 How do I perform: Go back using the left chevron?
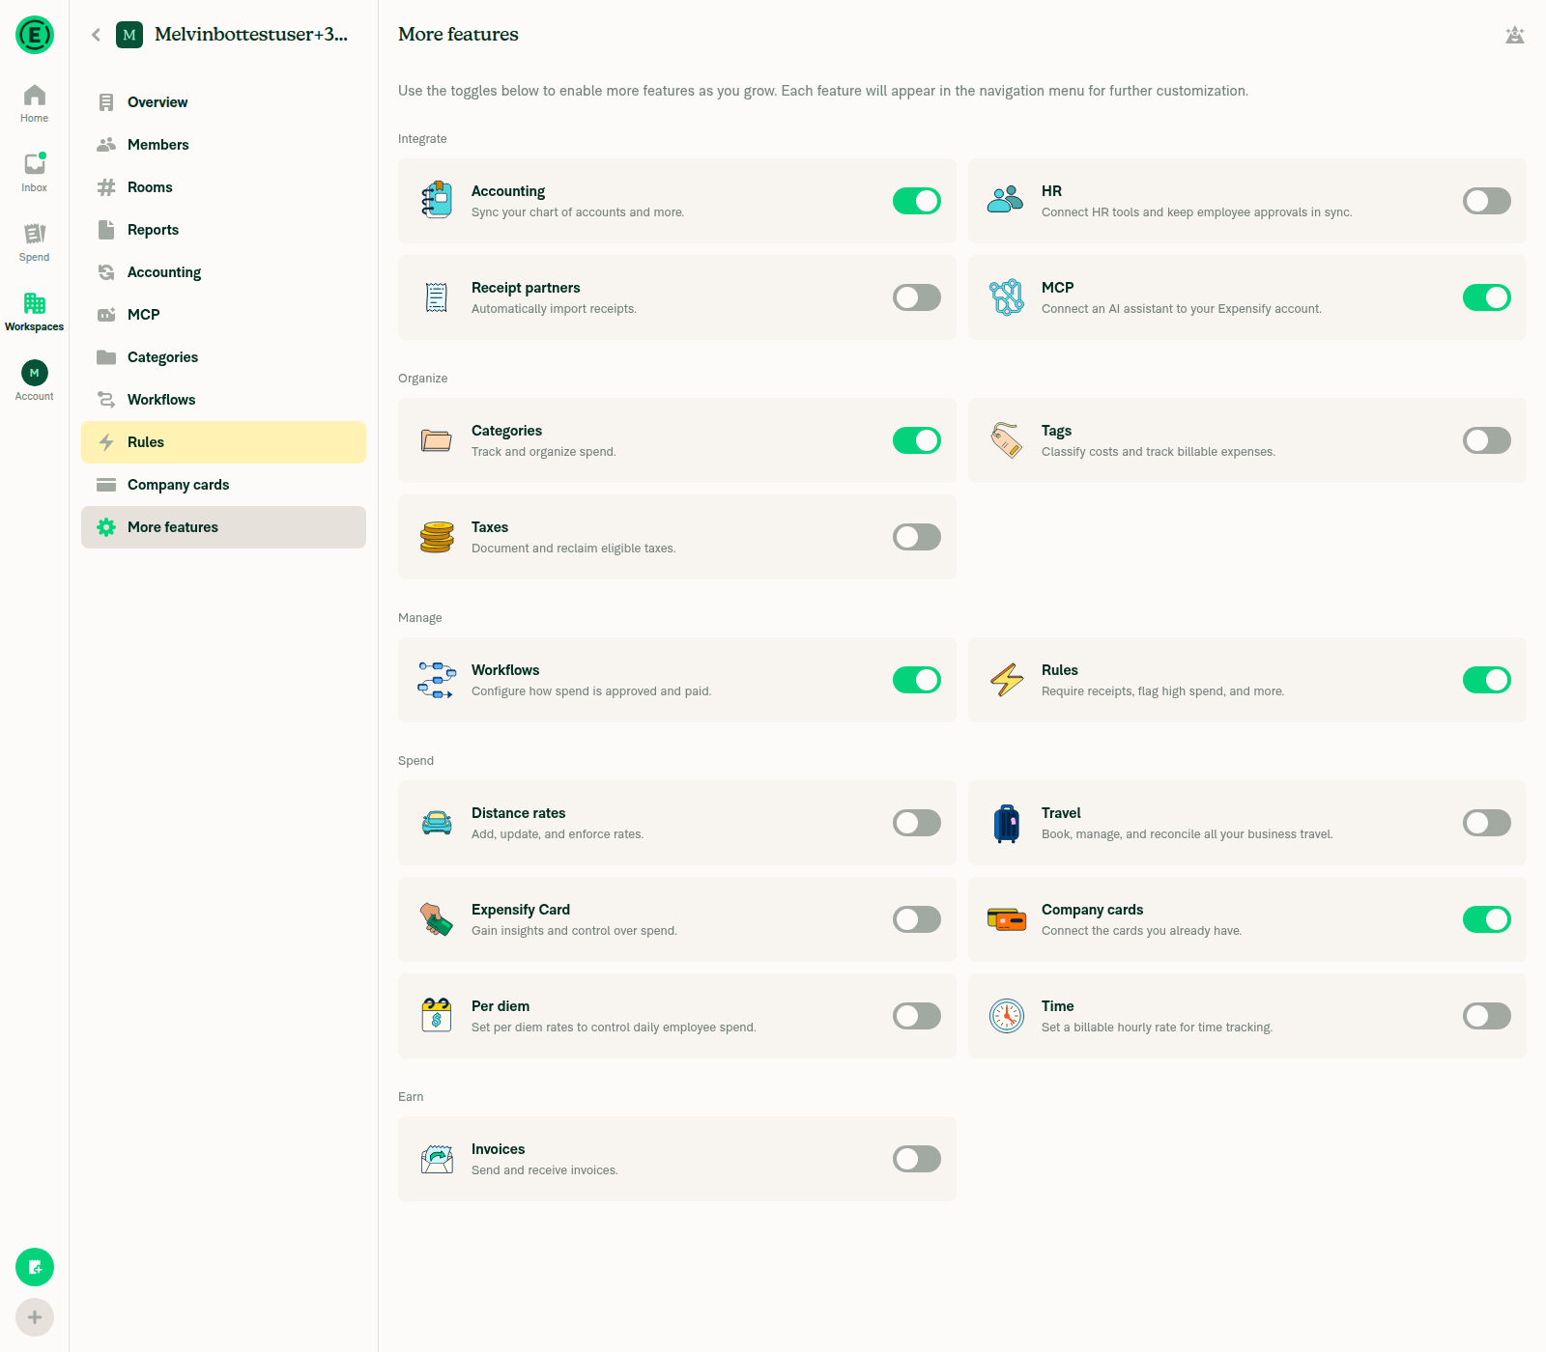(x=96, y=35)
